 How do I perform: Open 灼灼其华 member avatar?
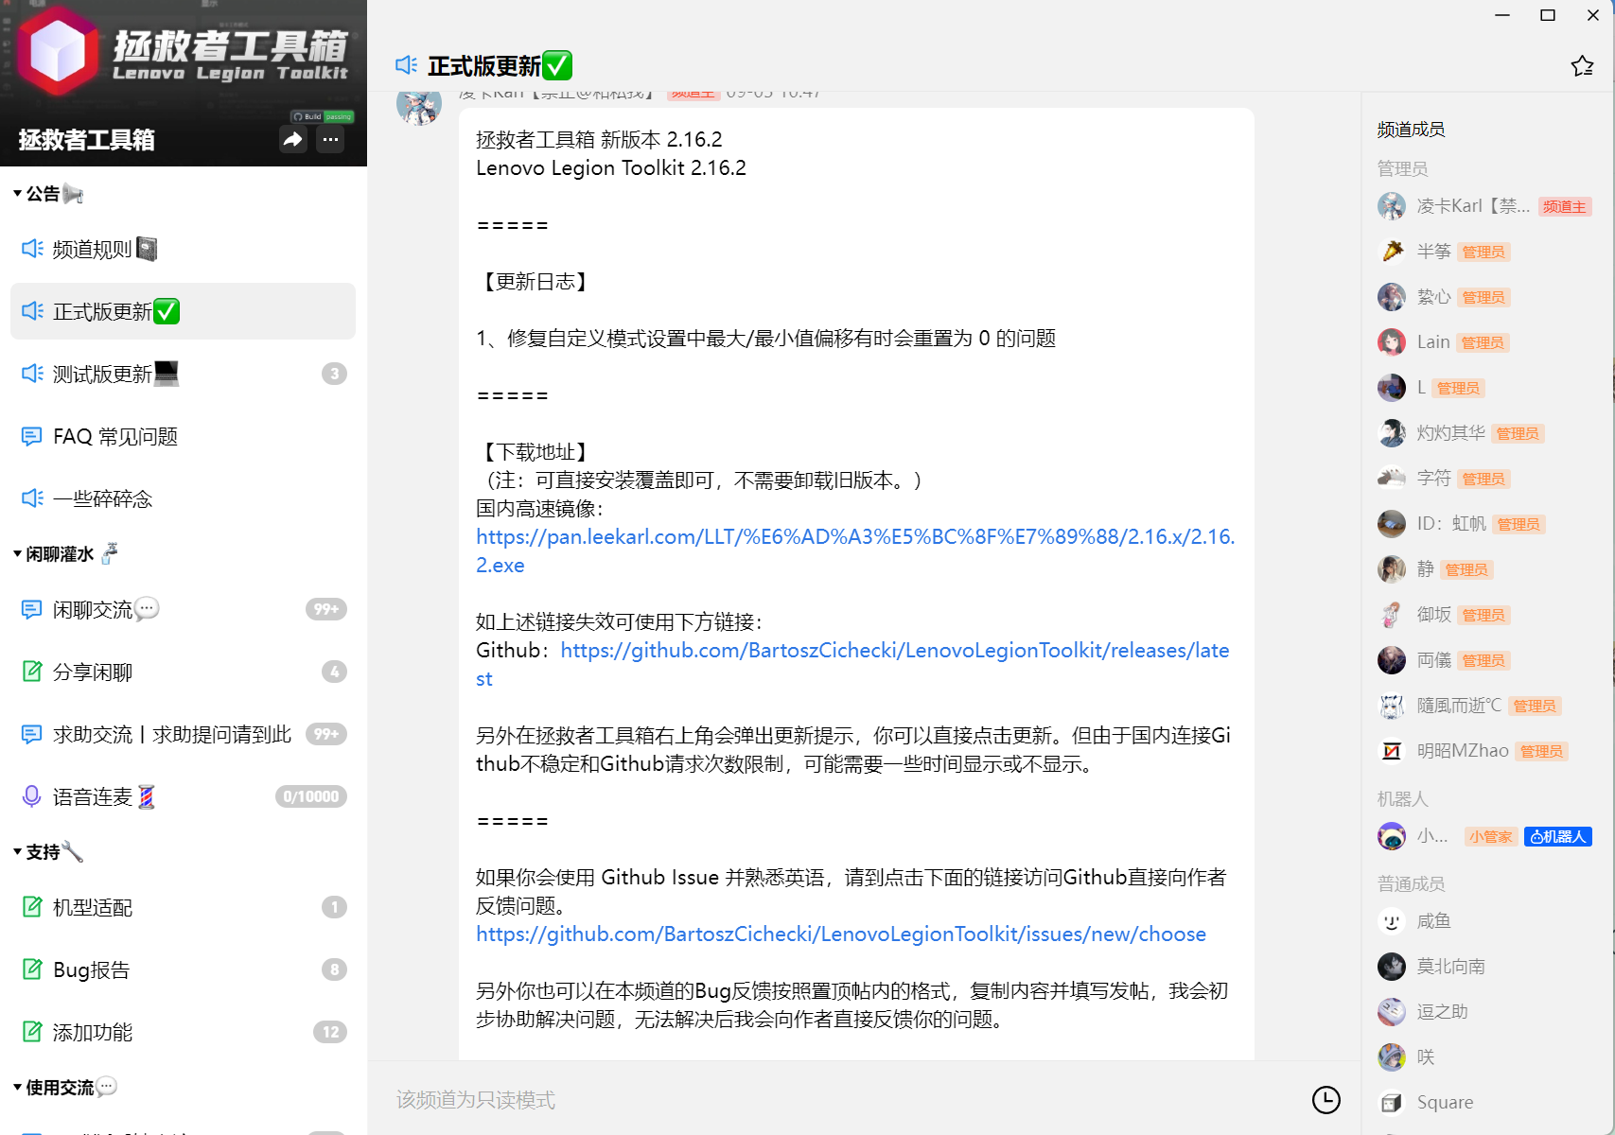pos(1392,433)
